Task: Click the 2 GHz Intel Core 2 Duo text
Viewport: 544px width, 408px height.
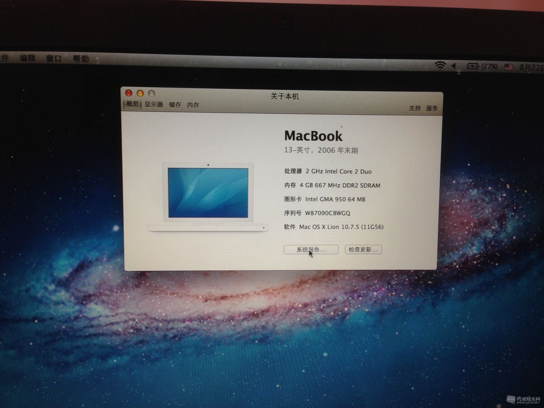Action: pyautogui.click(x=339, y=171)
